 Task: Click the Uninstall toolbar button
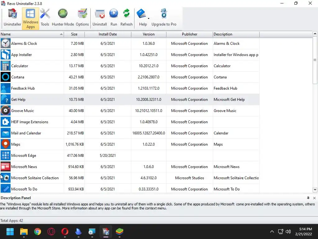tap(100, 18)
